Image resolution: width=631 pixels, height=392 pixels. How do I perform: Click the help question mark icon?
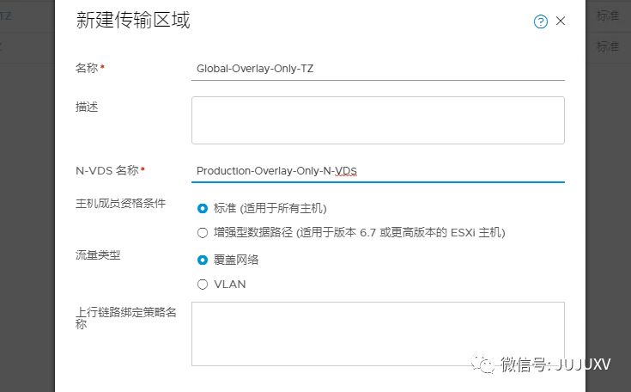tap(541, 22)
